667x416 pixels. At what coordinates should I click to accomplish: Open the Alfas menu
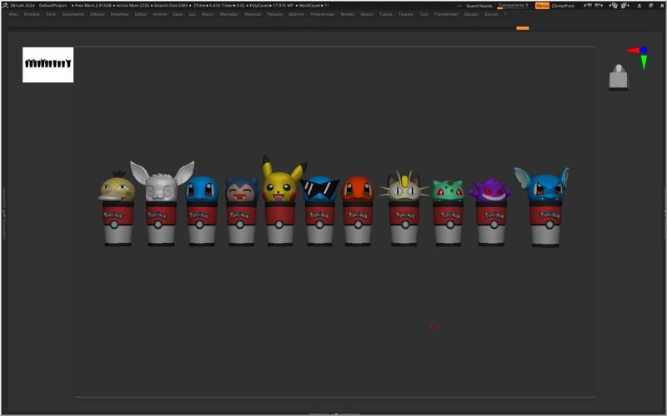point(13,14)
